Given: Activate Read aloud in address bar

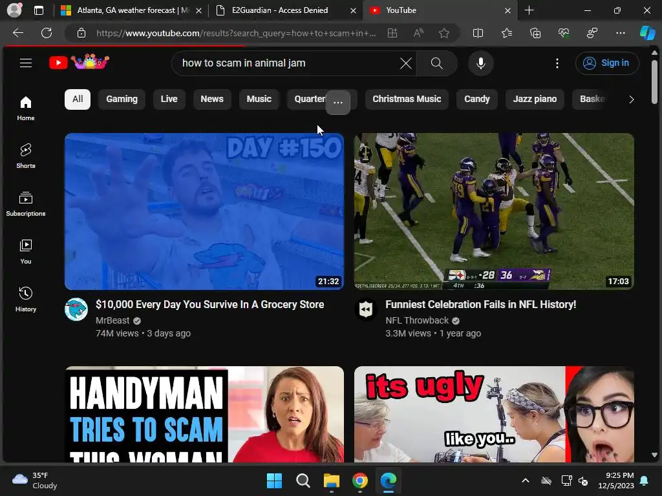Looking at the screenshot, I should tap(418, 33).
